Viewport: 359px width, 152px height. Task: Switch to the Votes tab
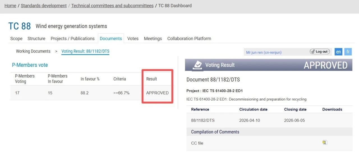(133, 39)
